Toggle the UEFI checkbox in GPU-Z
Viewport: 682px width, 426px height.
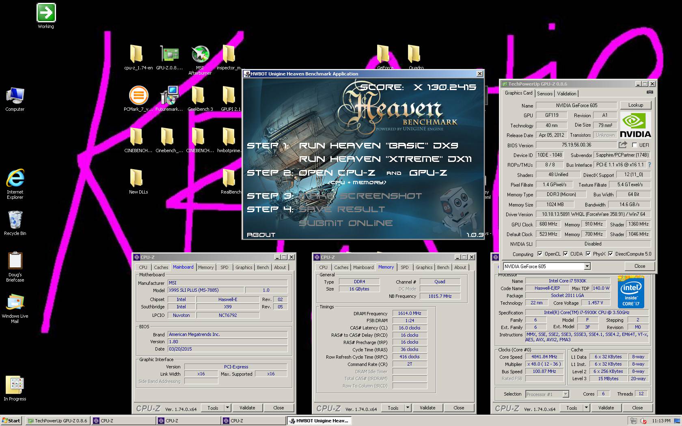click(x=634, y=145)
